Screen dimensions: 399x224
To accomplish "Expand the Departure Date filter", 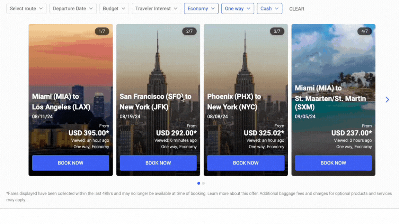I will pos(73,8).
